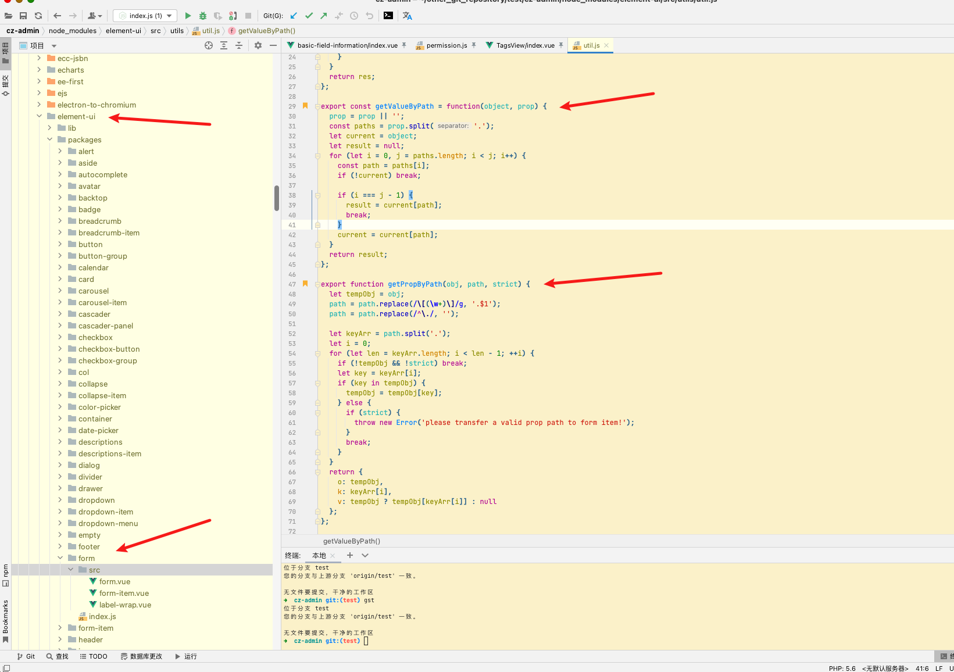This screenshot has width=954, height=672.
Task: Expand the electron-to-chromium folder
Action: point(40,105)
